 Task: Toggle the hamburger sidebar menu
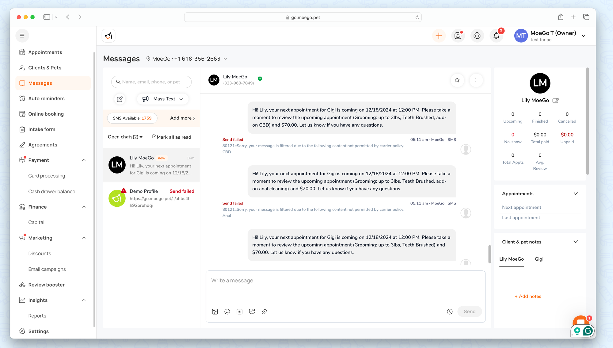point(22,36)
